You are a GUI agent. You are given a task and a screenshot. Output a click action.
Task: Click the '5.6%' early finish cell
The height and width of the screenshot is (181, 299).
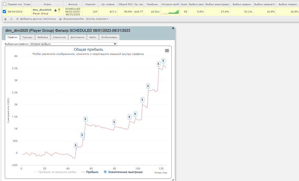[196, 12]
